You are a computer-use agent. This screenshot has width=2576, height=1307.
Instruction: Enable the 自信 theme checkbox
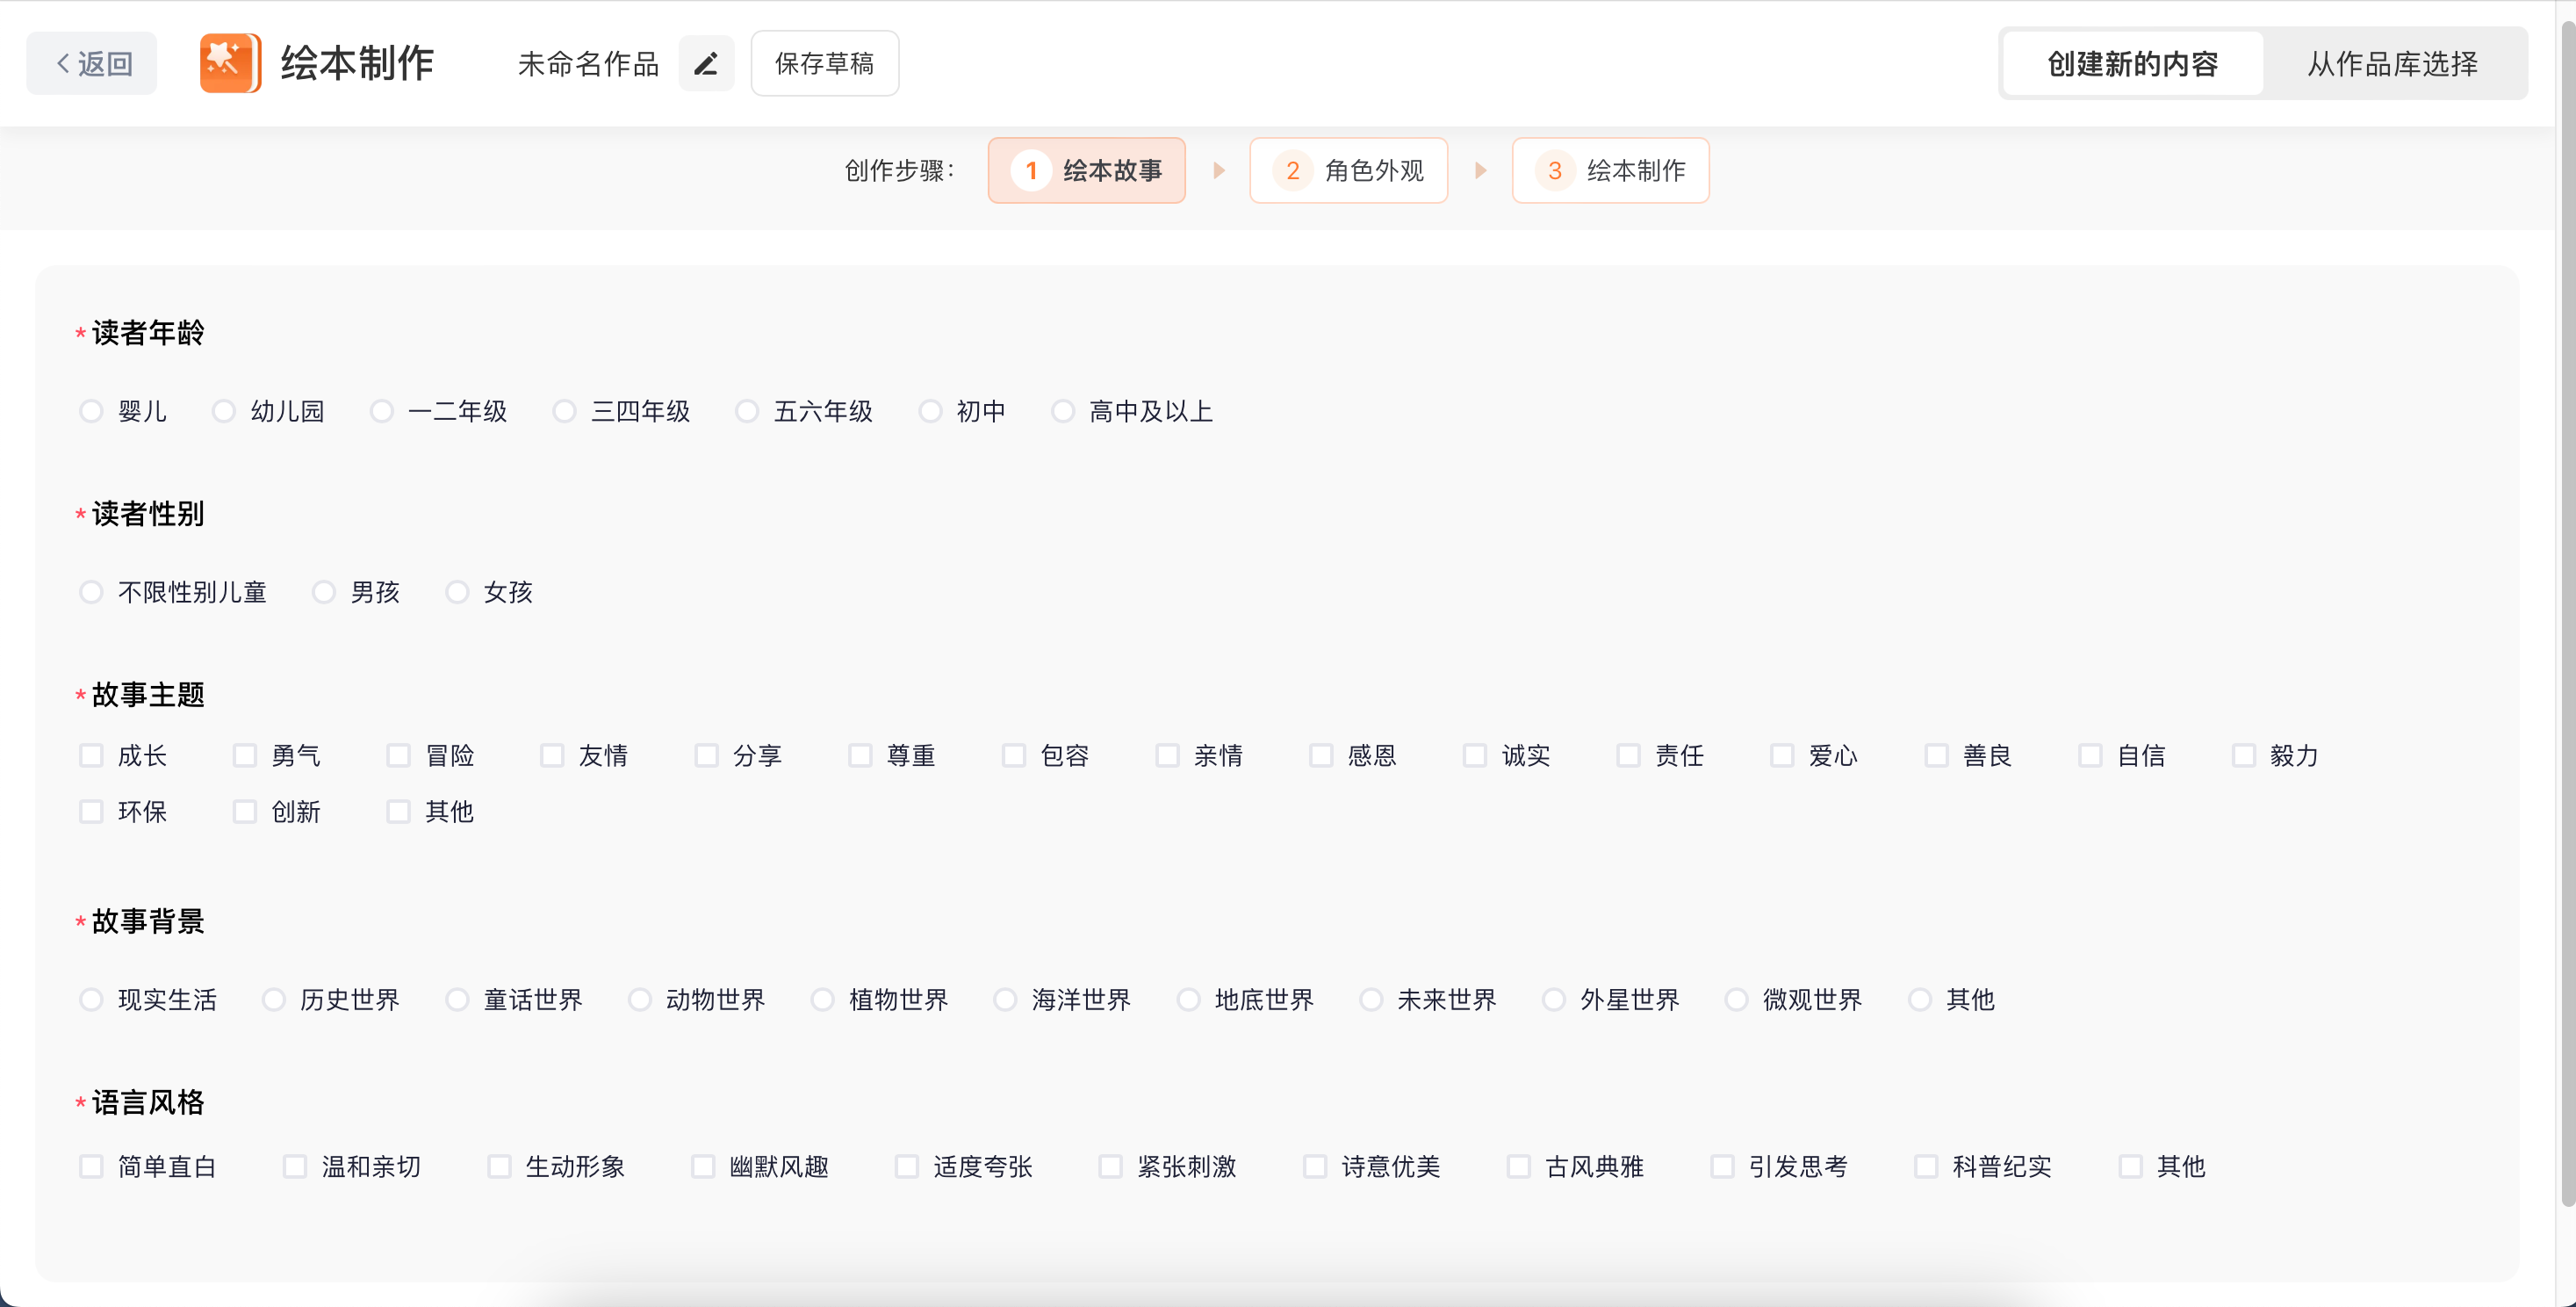coord(2090,755)
